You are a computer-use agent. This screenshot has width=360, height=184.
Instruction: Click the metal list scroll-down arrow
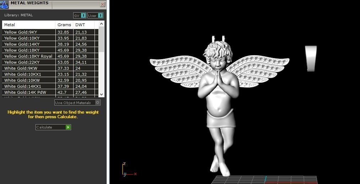pyautogui.click(x=102, y=94)
